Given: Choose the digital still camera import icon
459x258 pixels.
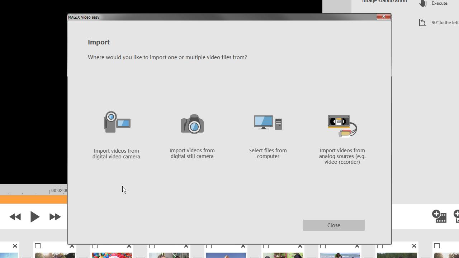Looking at the screenshot, I should coord(192,124).
